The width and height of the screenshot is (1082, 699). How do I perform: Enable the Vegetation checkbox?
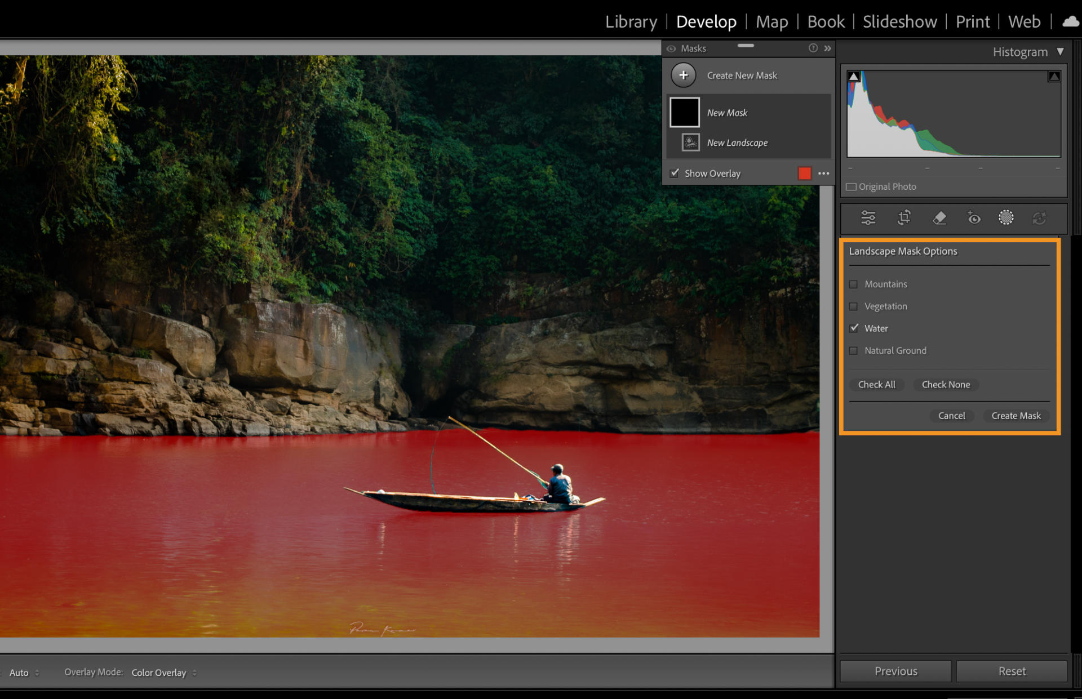[853, 306]
